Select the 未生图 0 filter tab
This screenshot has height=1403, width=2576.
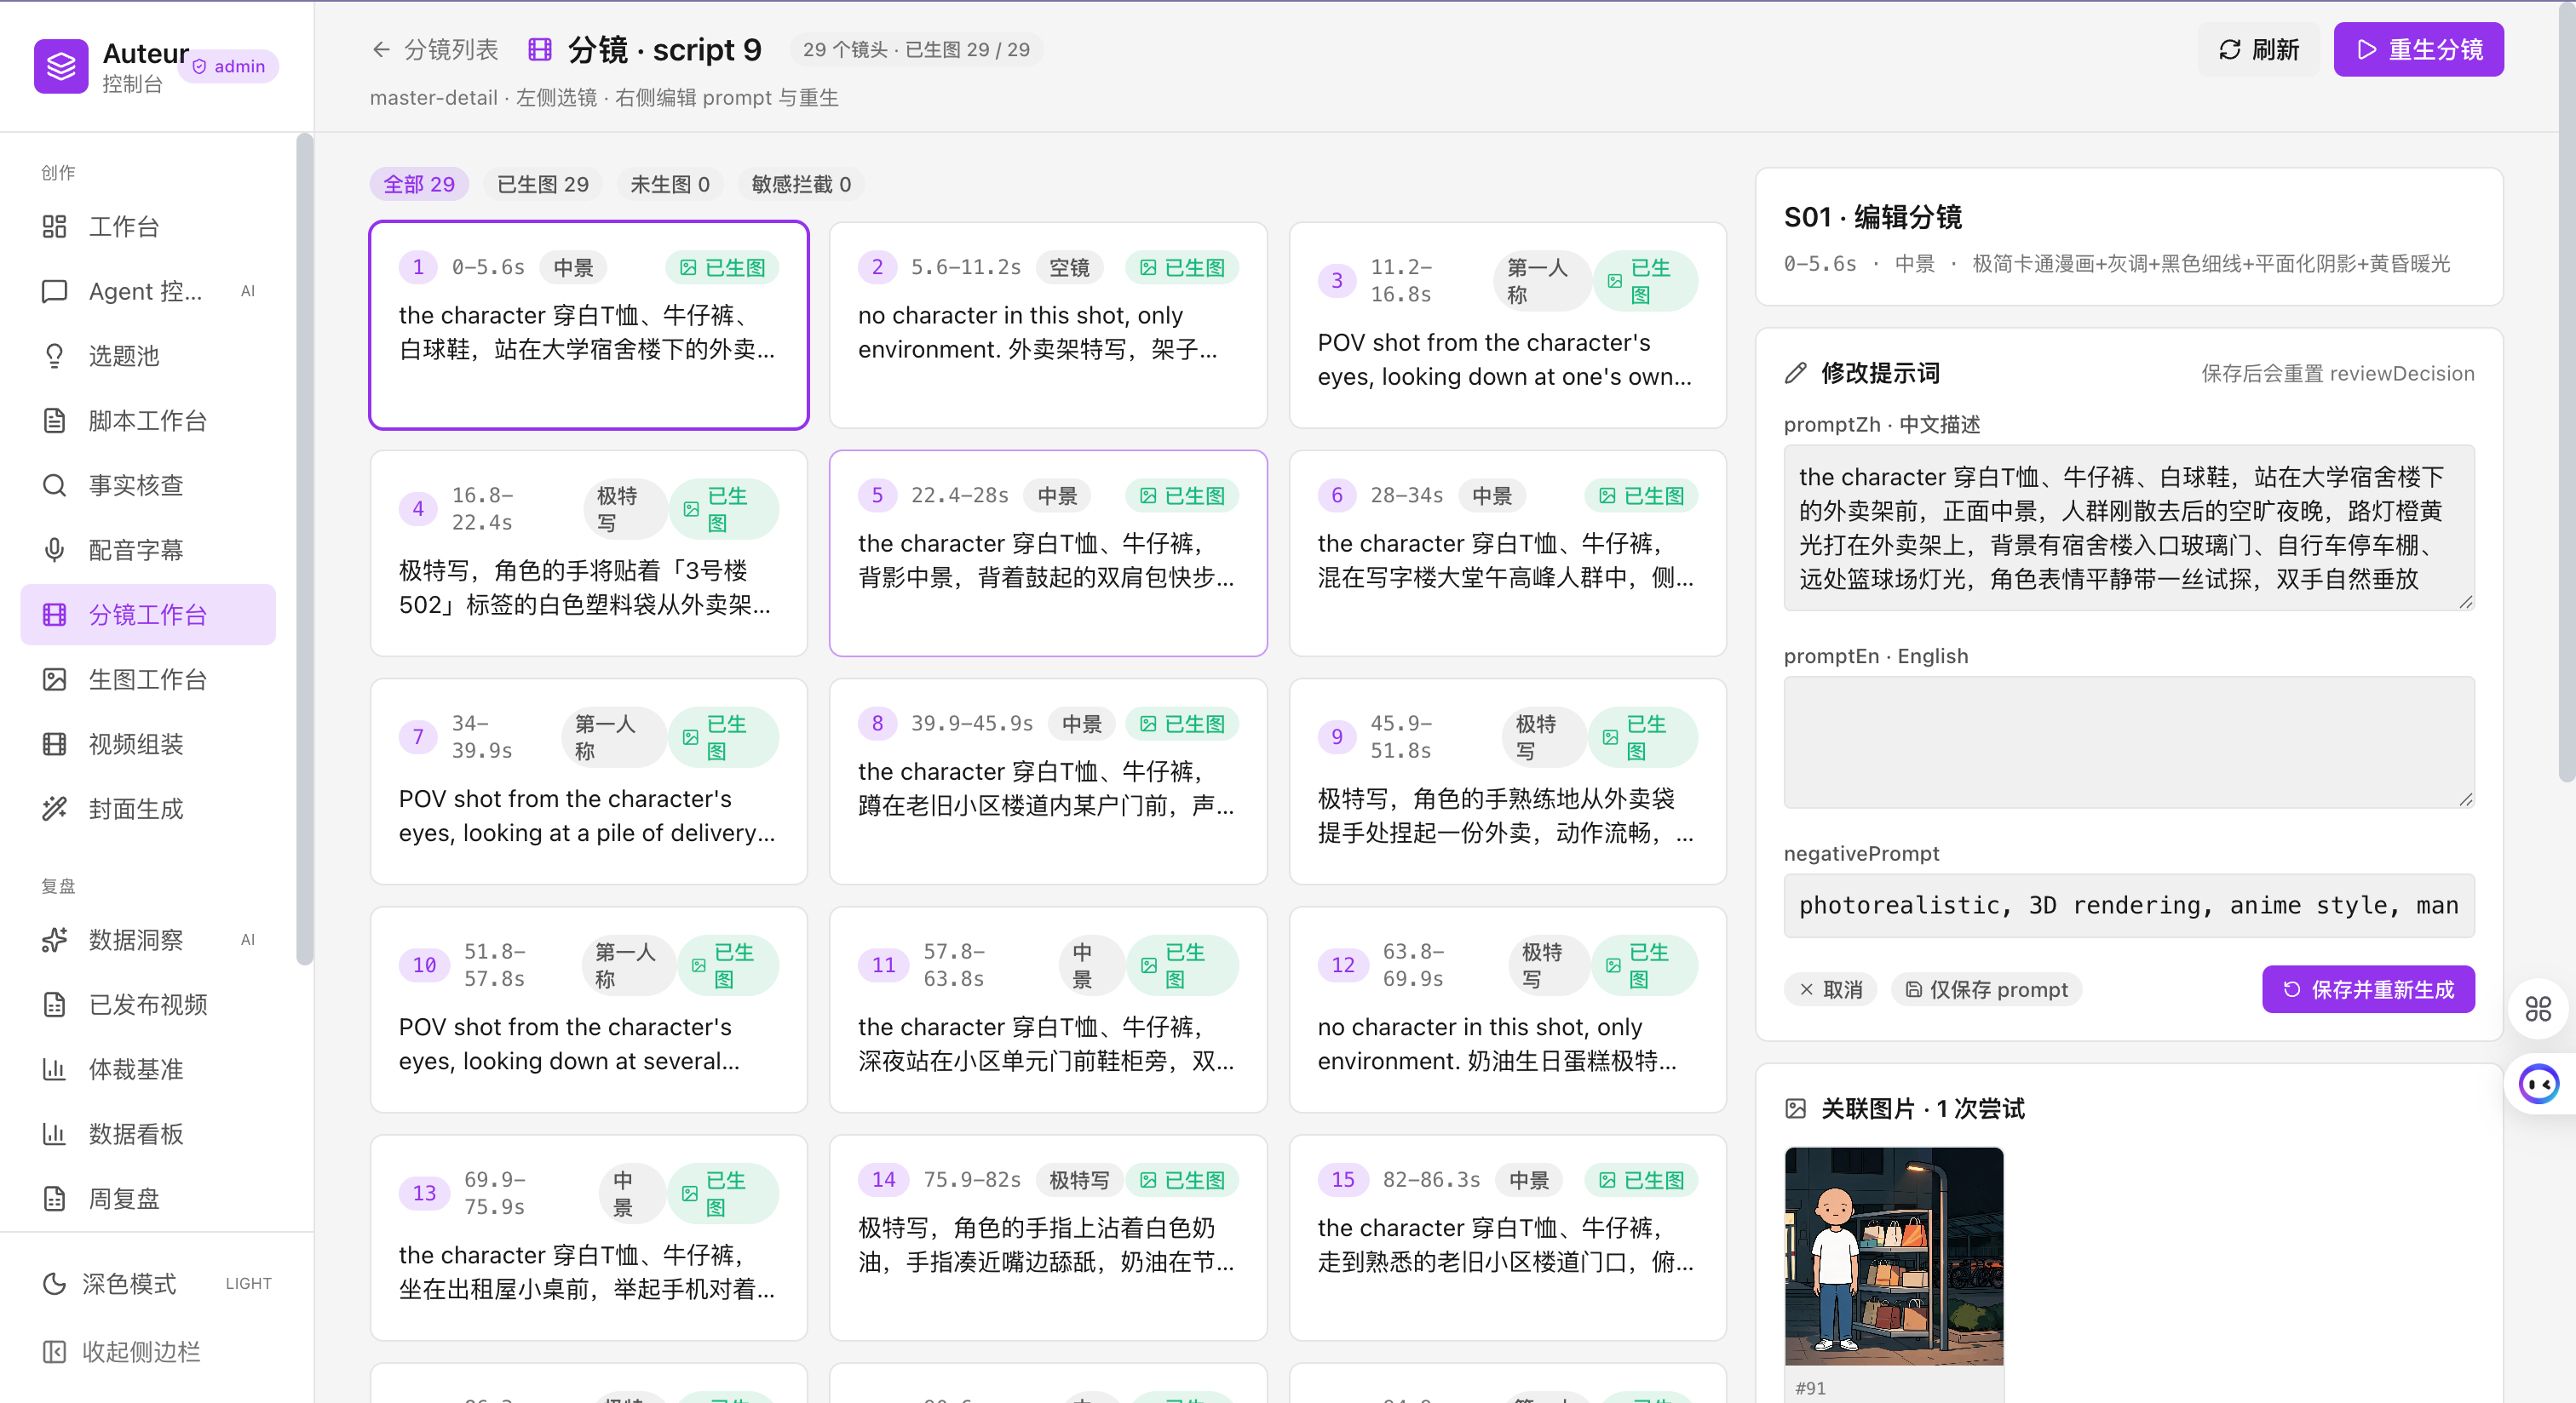tap(670, 184)
